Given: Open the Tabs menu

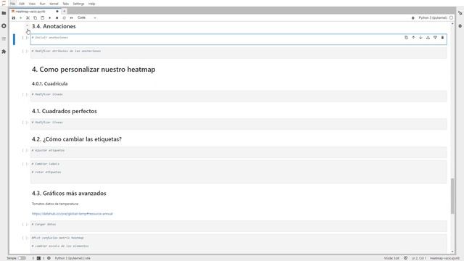Looking at the screenshot, I should pos(65,4).
